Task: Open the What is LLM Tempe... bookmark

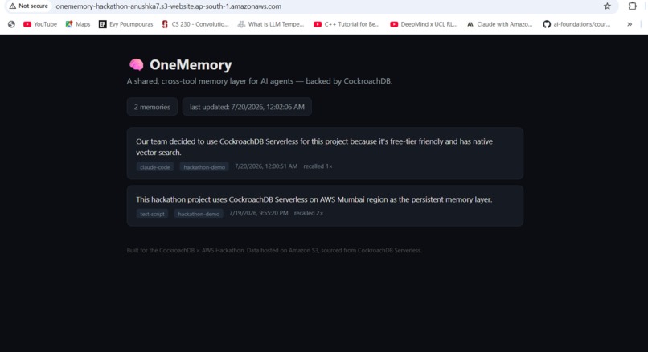Action: pos(271,24)
